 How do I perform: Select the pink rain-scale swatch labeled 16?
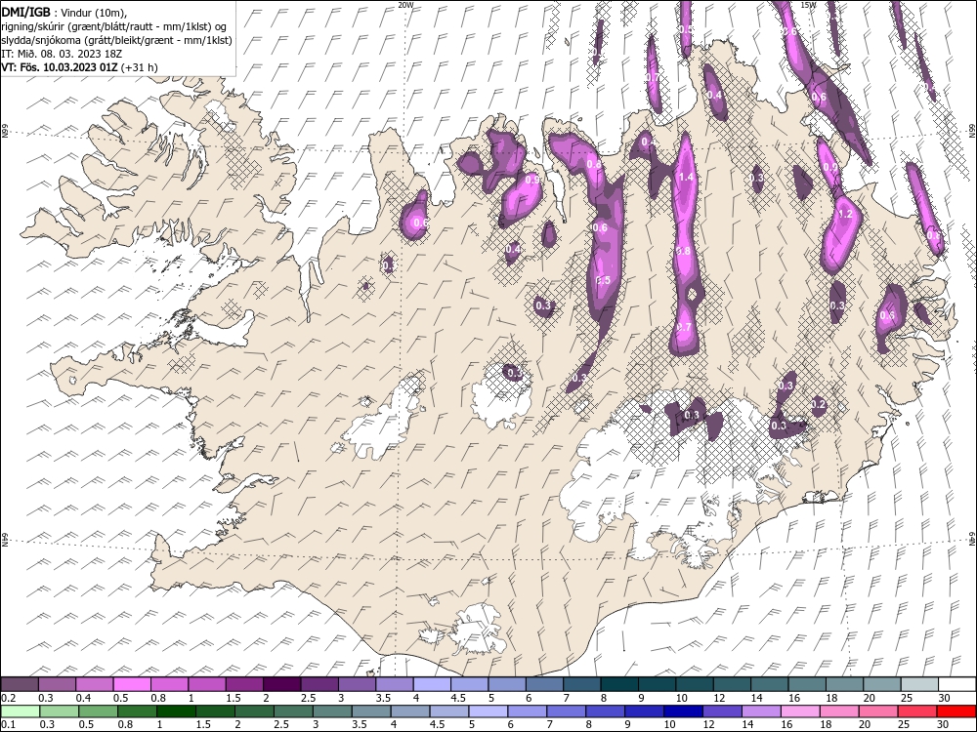coord(800,712)
